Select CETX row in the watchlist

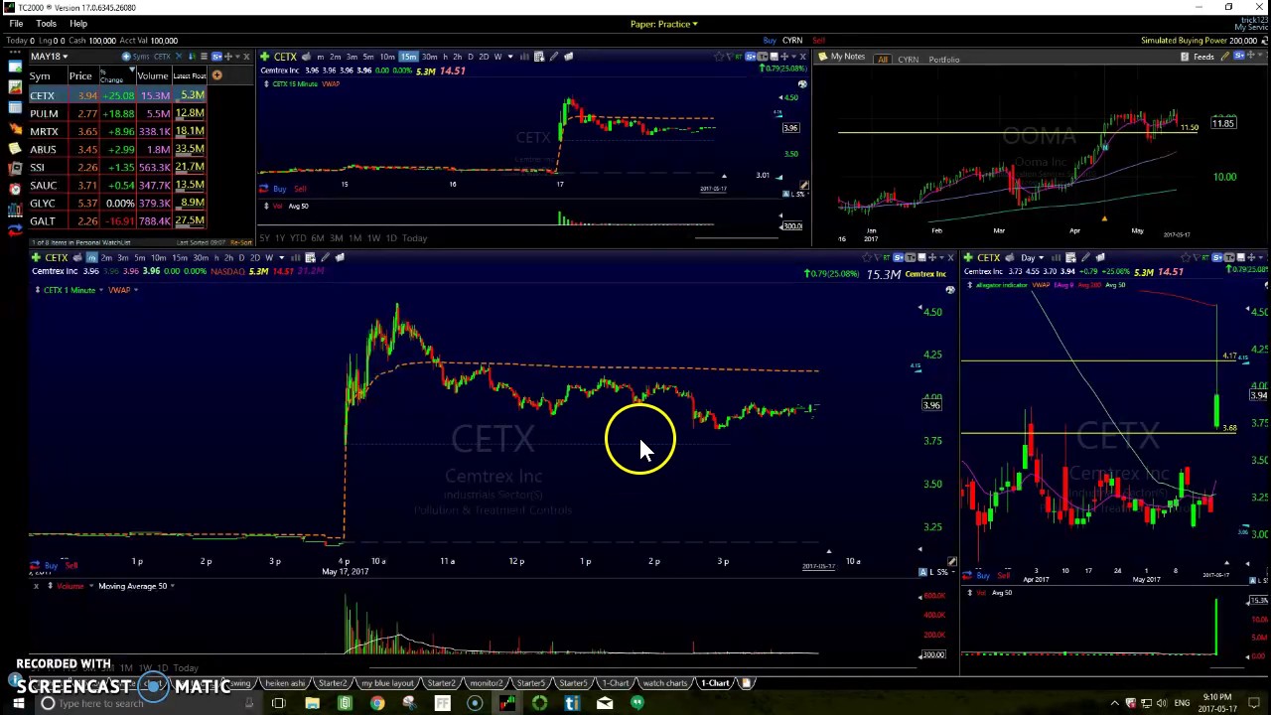[117, 95]
